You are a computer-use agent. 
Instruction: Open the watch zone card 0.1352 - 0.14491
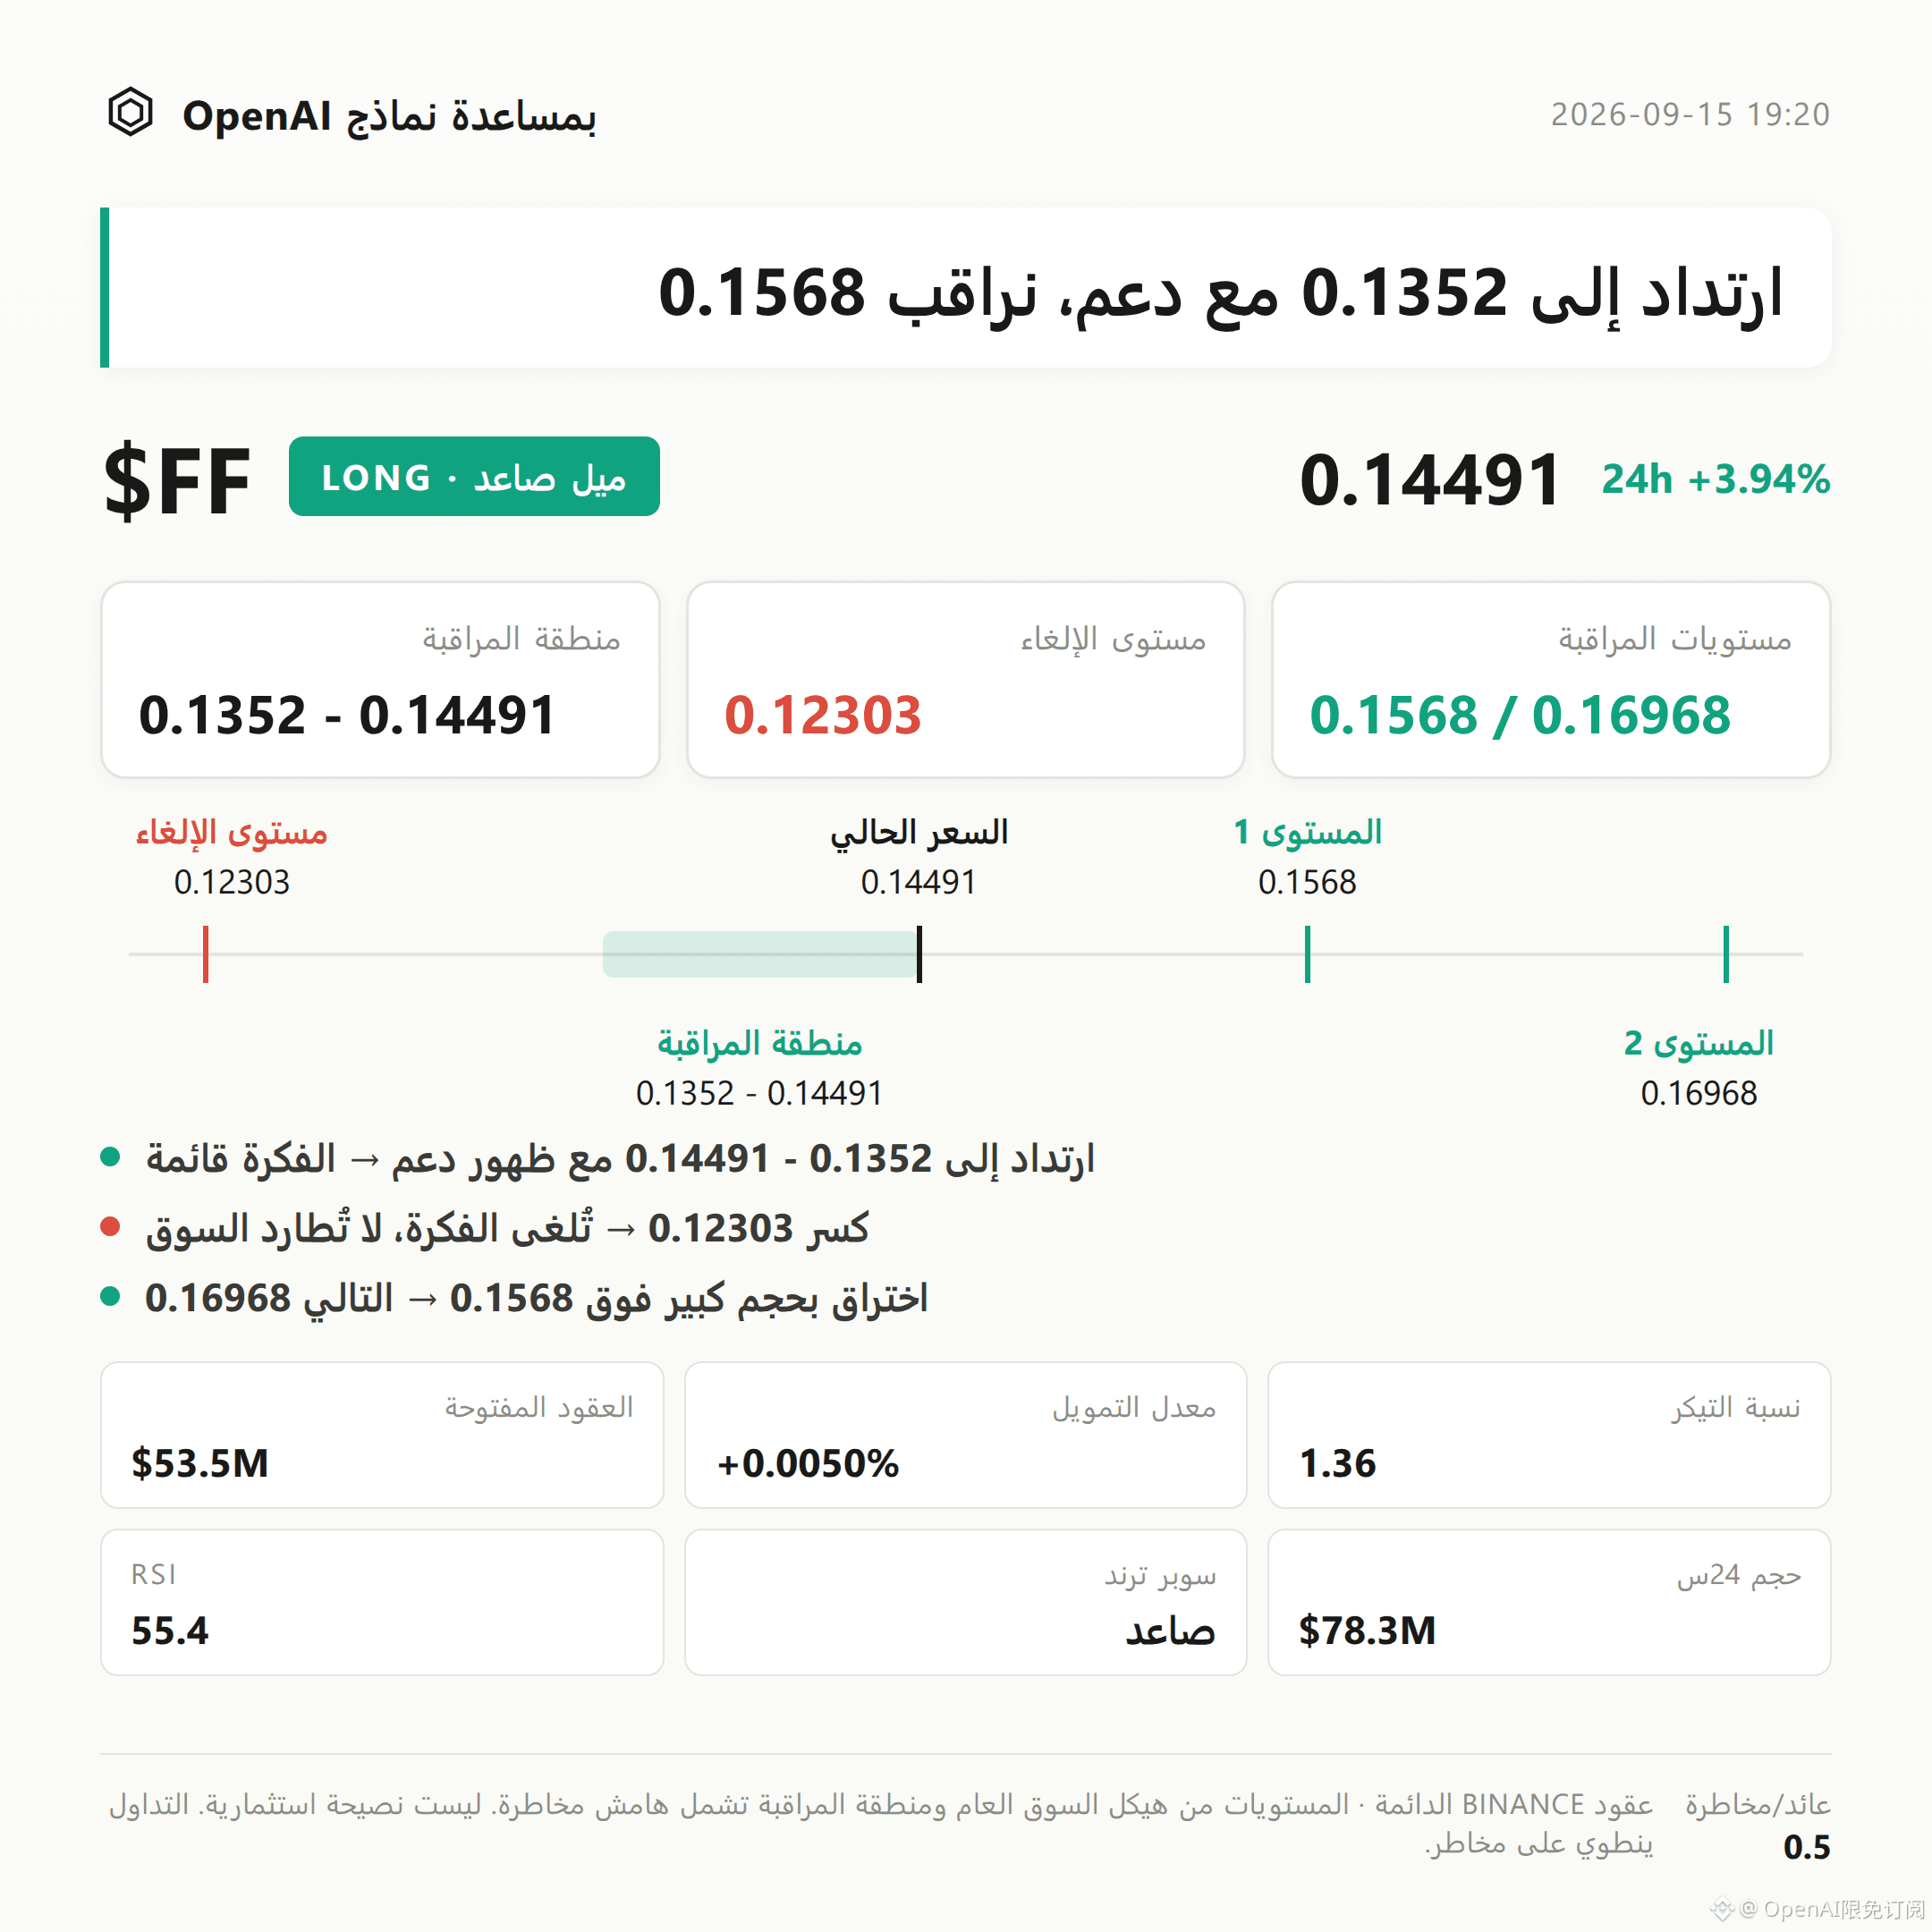380,680
